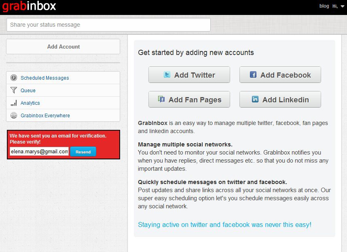The image size is (347, 252).
Task: Click the LinkedIn logo icon
Action: coord(255,99)
